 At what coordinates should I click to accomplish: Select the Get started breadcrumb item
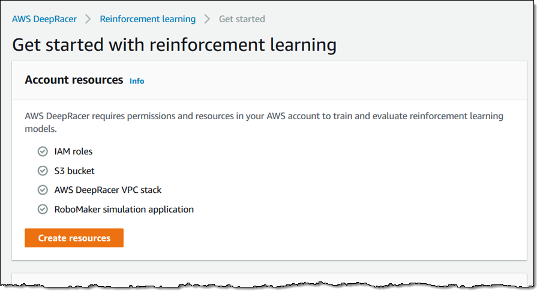point(242,19)
